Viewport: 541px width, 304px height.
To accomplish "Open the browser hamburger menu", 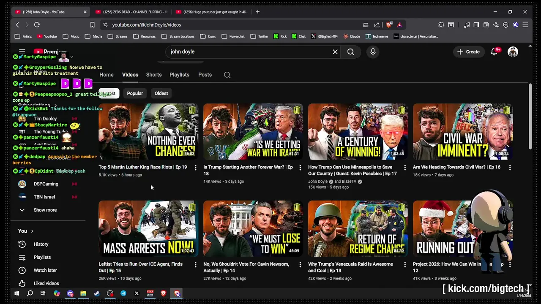I will coord(525,25).
